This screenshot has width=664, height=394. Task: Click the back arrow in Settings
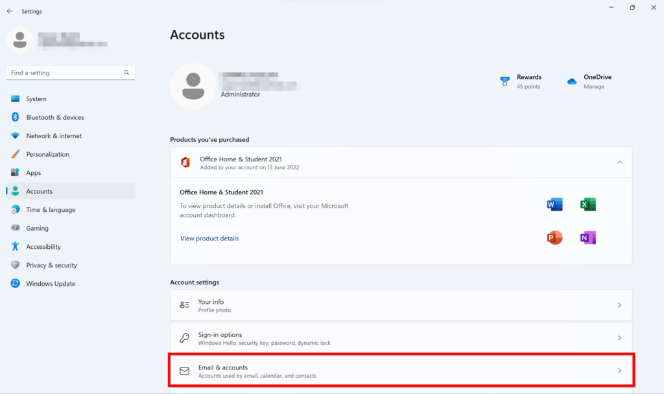coord(10,11)
